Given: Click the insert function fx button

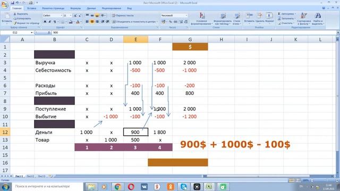Looking at the screenshot, I should [x=49, y=32].
